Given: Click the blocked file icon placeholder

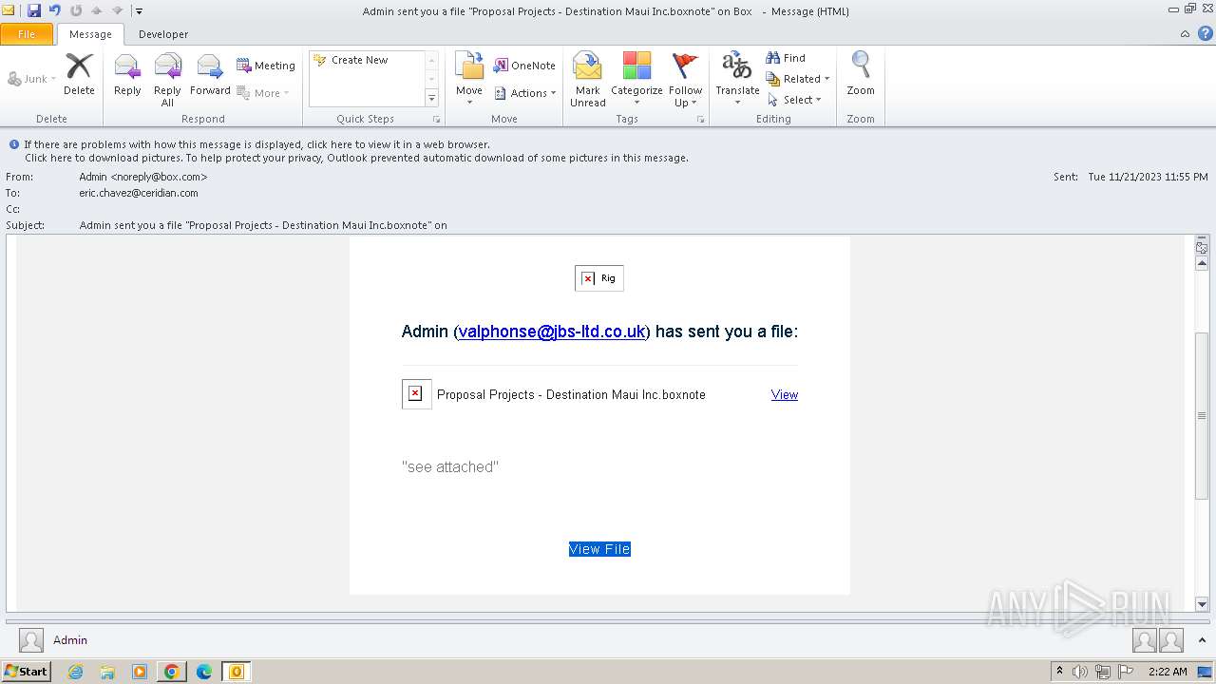Looking at the screenshot, I should 417,394.
